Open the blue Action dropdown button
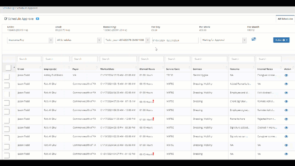Viewport: 295px width, 166px height. (x=281, y=40)
